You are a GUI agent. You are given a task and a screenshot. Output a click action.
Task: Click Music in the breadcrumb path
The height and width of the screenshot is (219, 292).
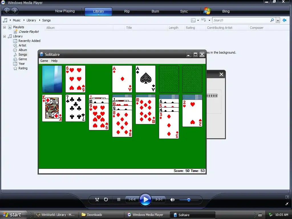(17, 20)
